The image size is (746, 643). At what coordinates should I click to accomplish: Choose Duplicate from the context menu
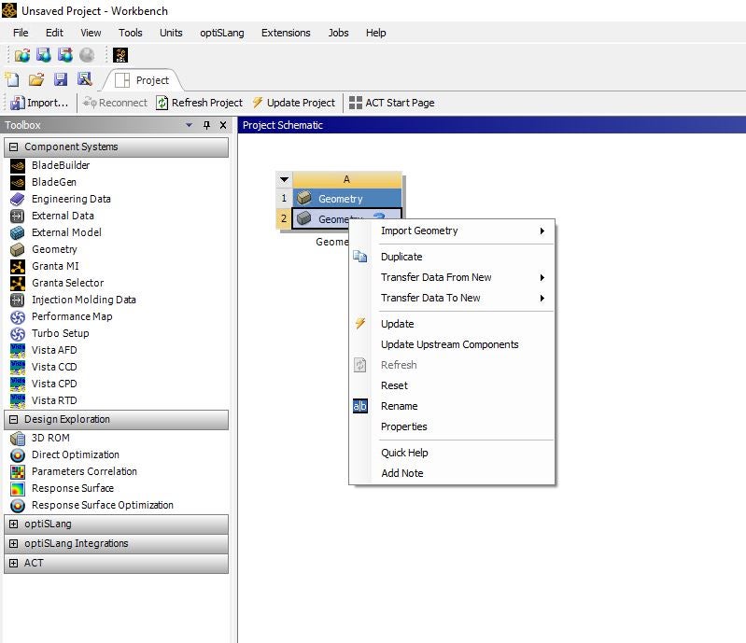452,257
